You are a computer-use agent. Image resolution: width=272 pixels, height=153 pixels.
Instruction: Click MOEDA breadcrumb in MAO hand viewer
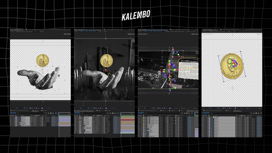point(42,31)
